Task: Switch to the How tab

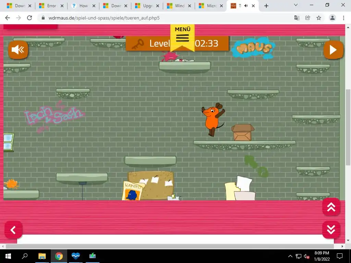Action: 83,6
